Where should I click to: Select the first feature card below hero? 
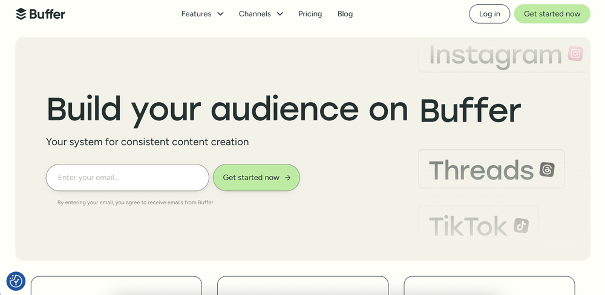[x=116, y=286]
